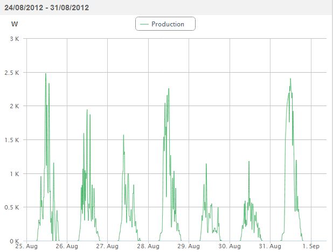333x252 pixels.
Task: Click the 3 K axis label
Action: click(x=14, y=39)
